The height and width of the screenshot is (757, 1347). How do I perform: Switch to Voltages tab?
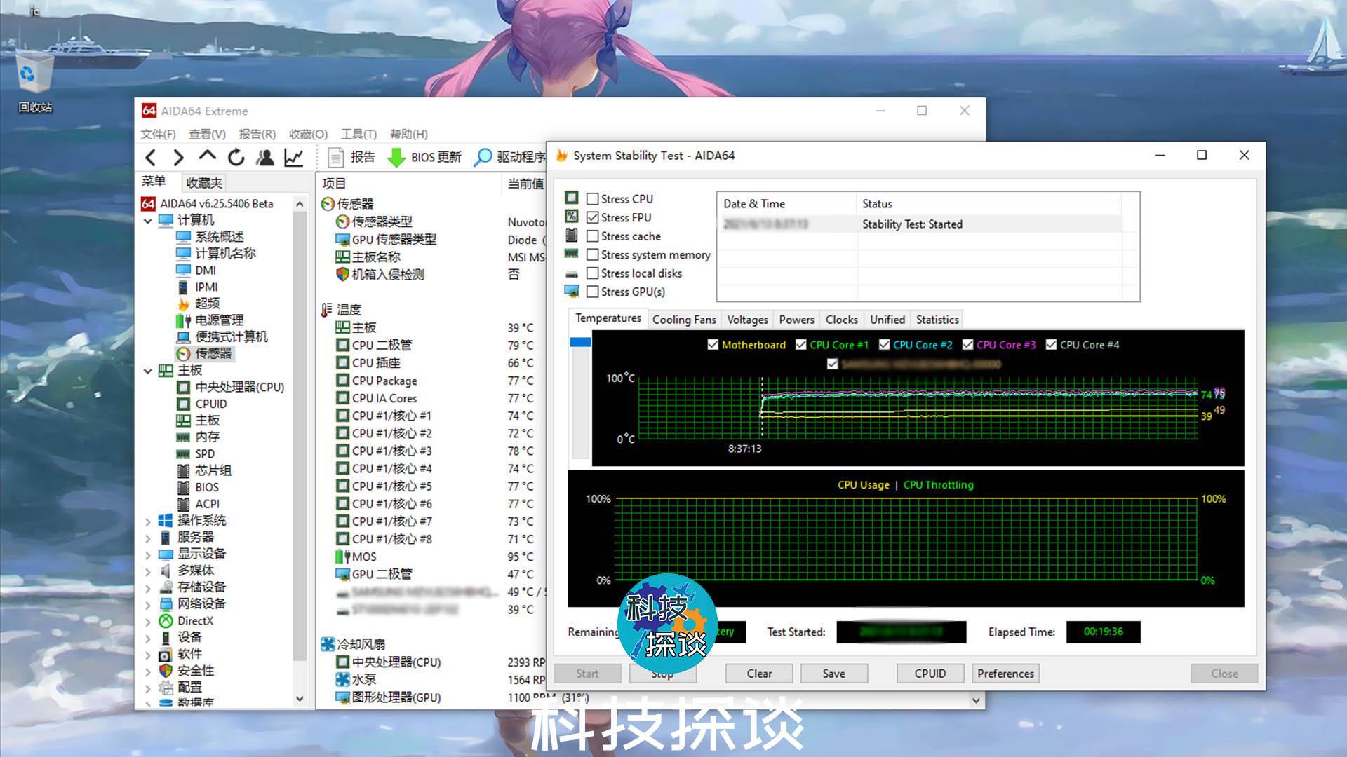coord(747,320)
